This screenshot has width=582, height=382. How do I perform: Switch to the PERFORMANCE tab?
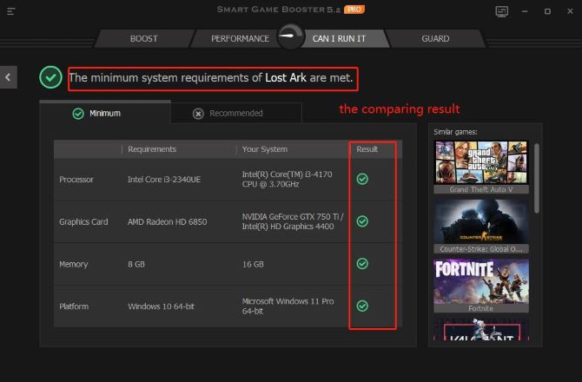point(240,38)
